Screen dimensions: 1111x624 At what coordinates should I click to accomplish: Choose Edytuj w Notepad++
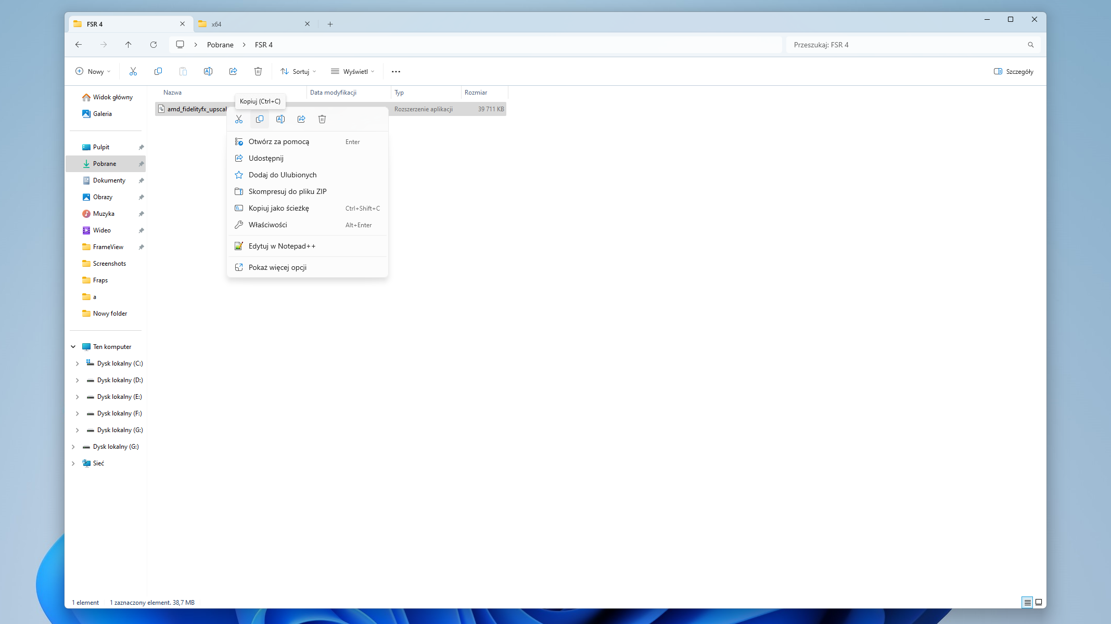[x=308, y=246]
